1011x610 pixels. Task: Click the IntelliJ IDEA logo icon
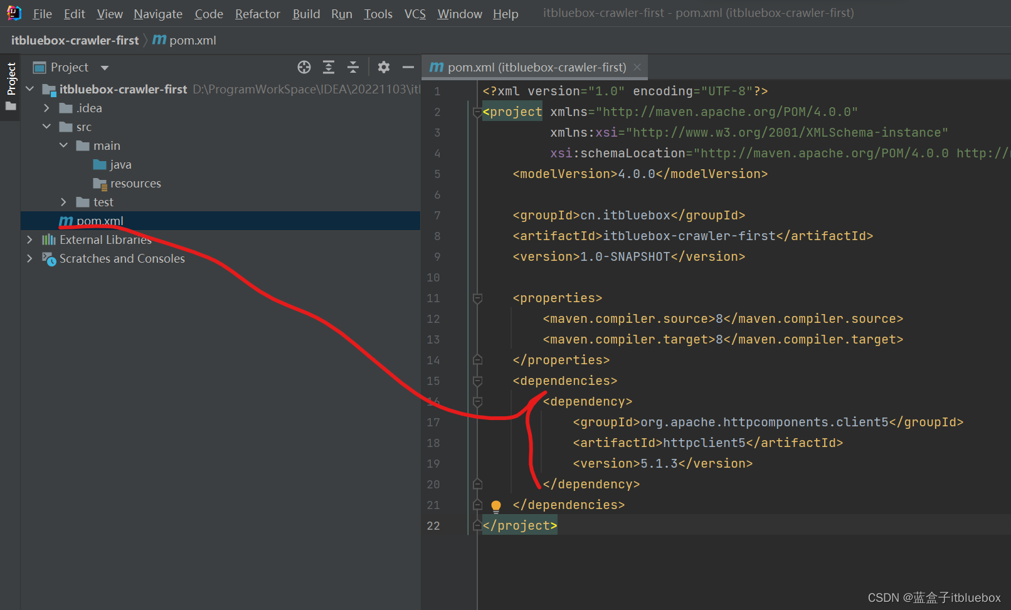14,13
